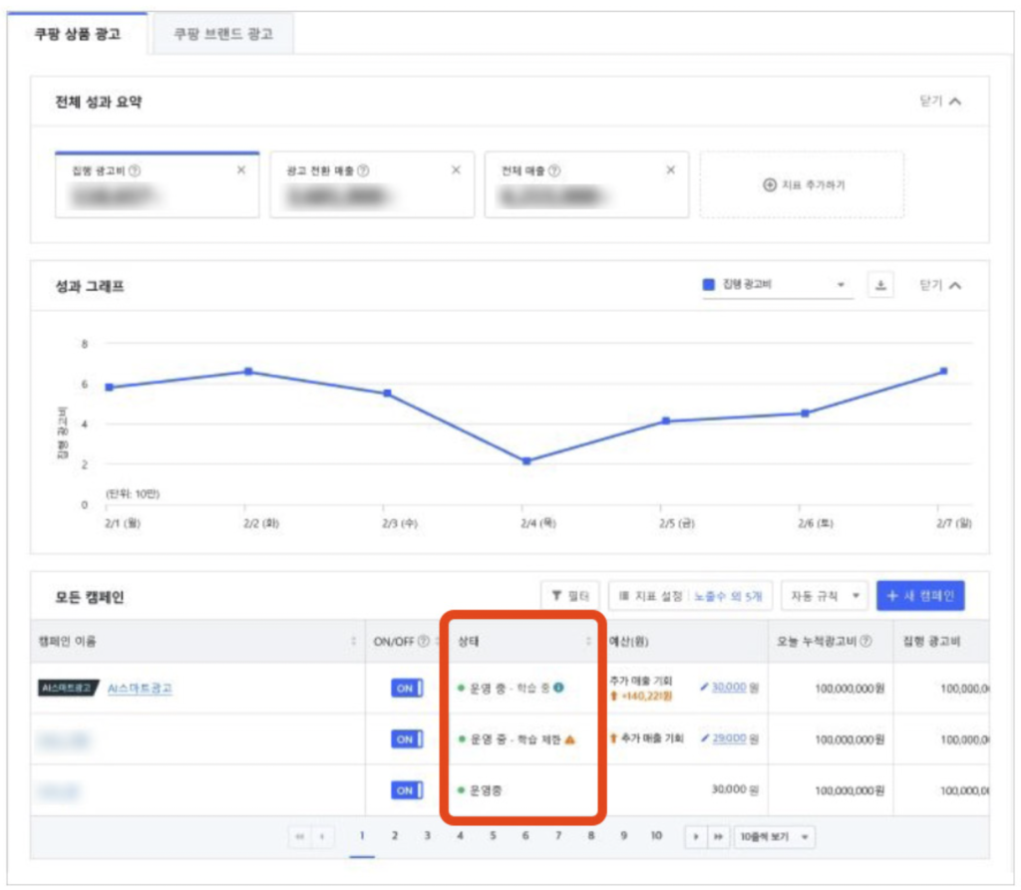Remove the 광고 전환 매출 card with X
The image size is (1021, 890).
(x=456, y=169)
